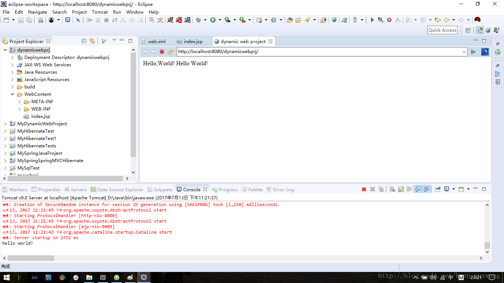Open Project Explorer View Menu triangle
The height and width of the screenshot is (283, 504).
(x=114, y=41)
